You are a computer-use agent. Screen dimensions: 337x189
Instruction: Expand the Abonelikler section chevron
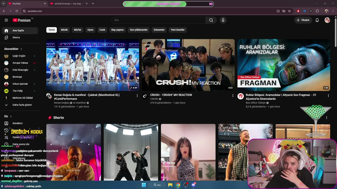point(21,49)
